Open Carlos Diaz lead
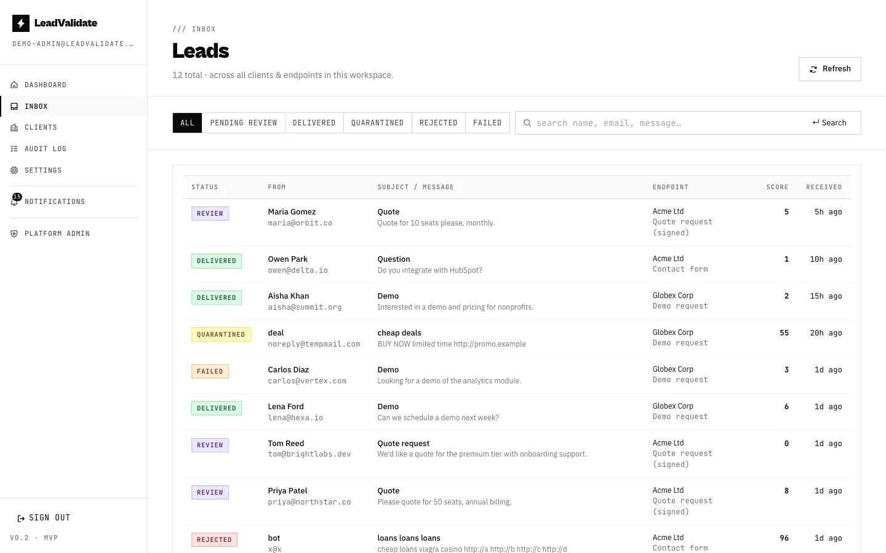 (517, 375)
